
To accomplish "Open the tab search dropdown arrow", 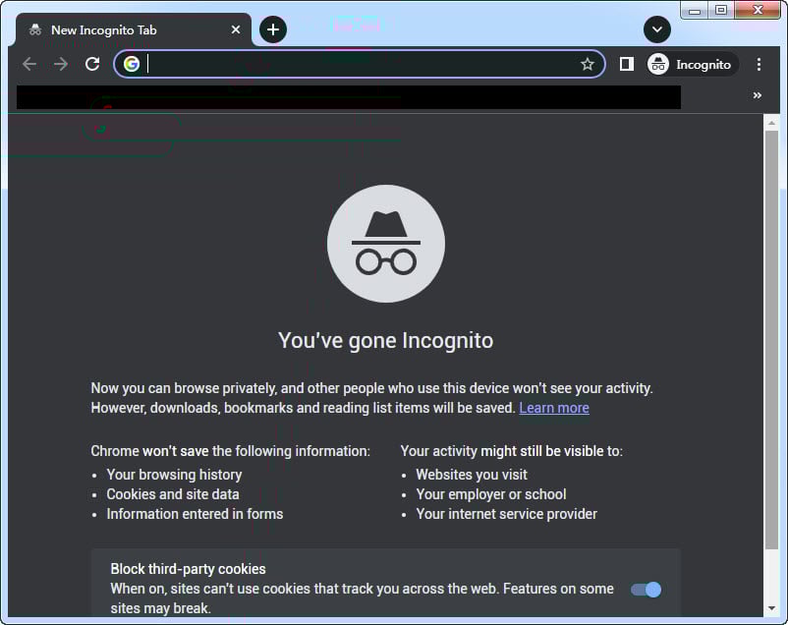I will coord(657,29).
